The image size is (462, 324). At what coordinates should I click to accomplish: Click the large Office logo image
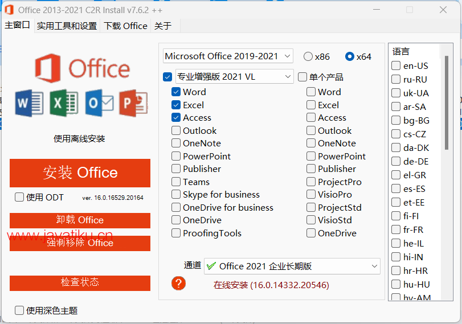coord(83,68)
